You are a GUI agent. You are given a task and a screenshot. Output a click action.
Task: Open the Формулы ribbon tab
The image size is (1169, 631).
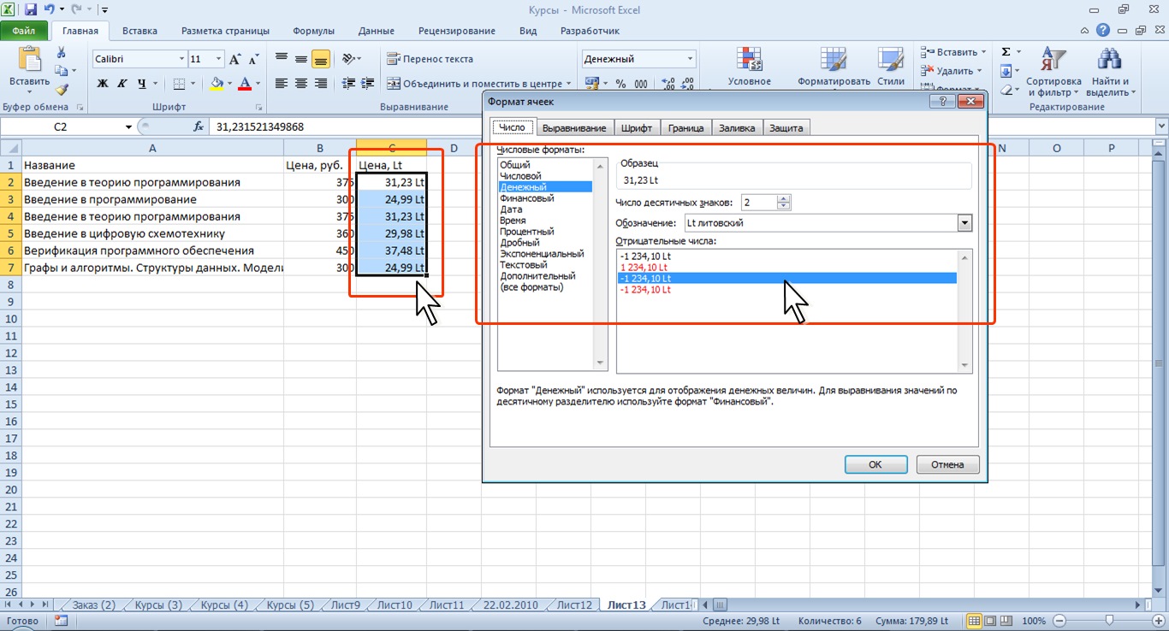coord(313,31)
